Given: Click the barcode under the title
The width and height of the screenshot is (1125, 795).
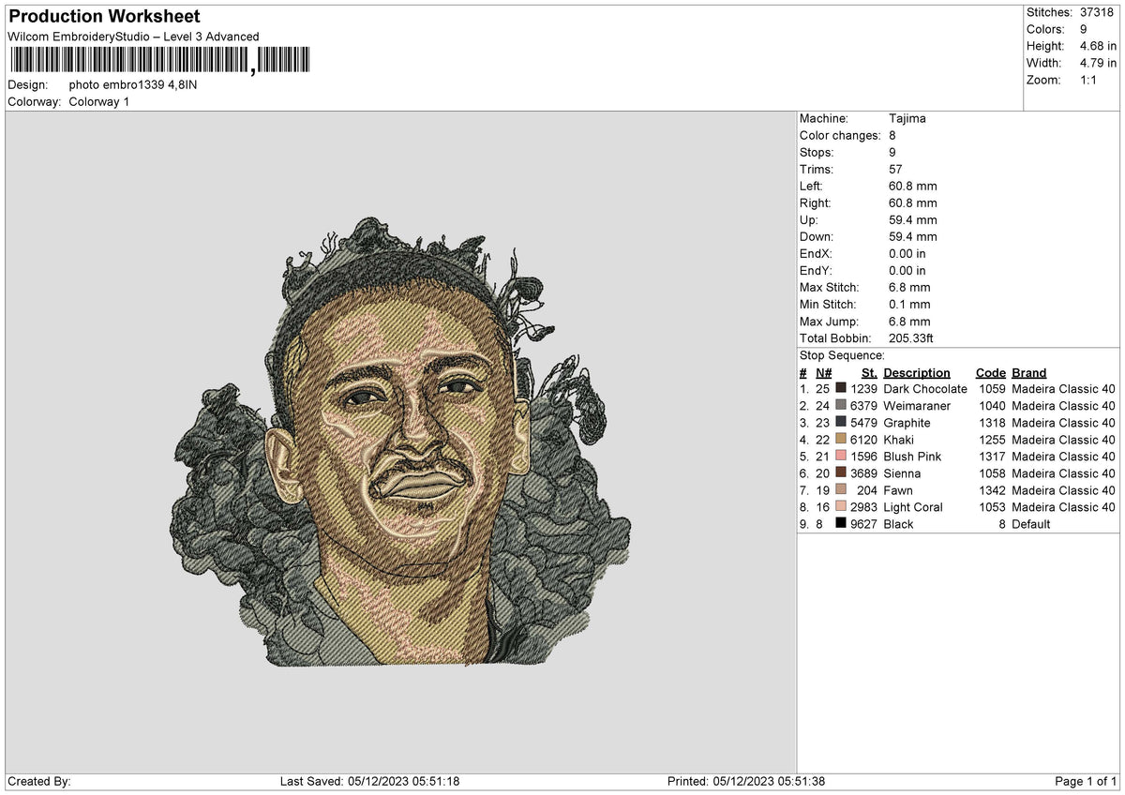Looking at the screenshot, I should pyautogui.click(x=159, y=61).
